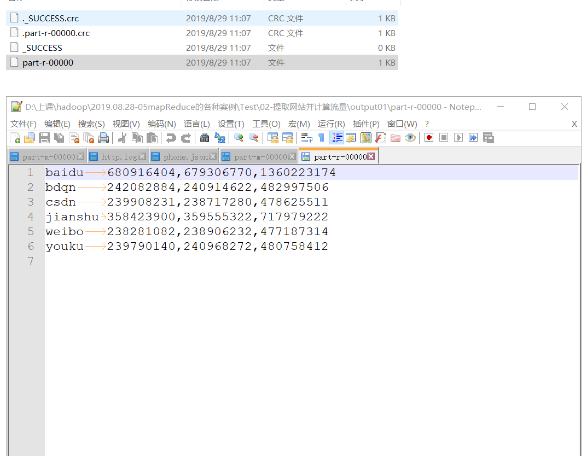This screenshot has height=456, width=587.
Task: Click the Copy toolbar icon
Action: [x=137, y=138]
